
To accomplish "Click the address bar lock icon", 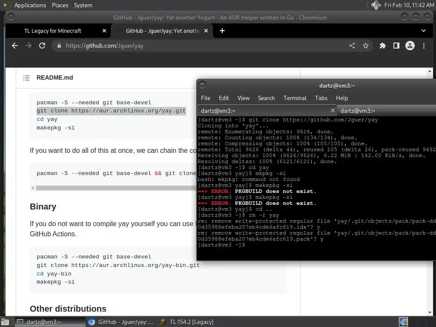I will pyautogui.click(x=59, y=46).
